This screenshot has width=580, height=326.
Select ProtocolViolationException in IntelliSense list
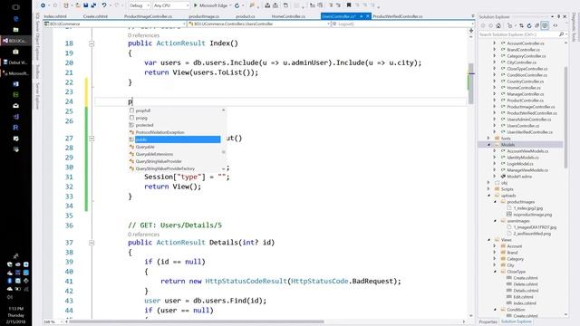tap(159, 132)
